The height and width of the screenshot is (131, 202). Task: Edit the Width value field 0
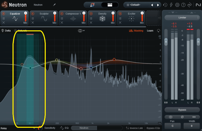coord(192,126)
